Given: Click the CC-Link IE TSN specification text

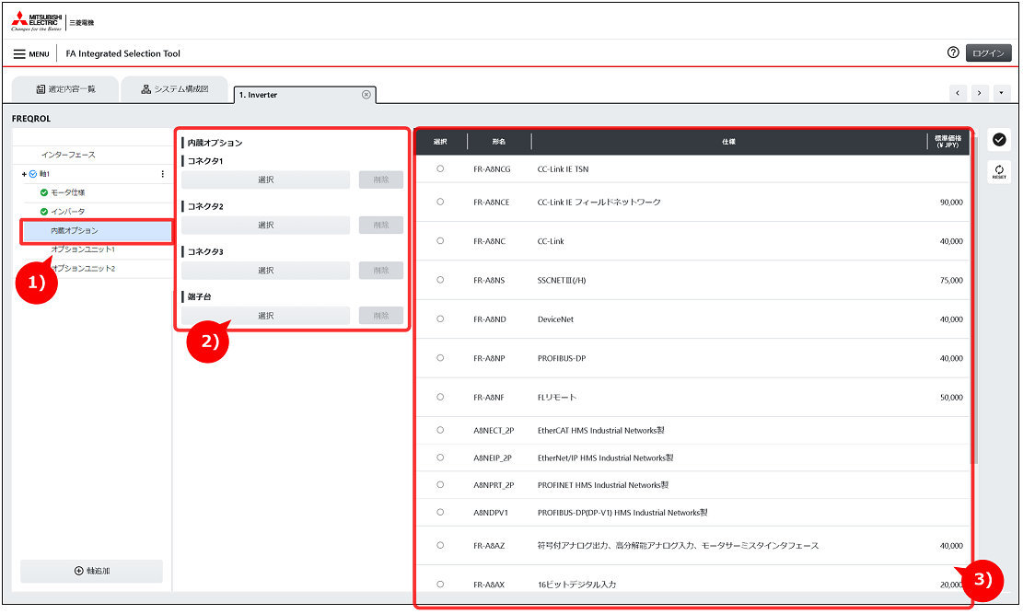Looking at the screenshot, I should click(563, 169).
